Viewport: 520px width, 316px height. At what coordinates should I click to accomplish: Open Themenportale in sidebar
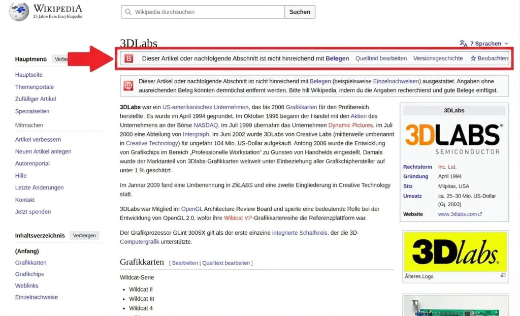pyautogui.click(x=34, y=87)
